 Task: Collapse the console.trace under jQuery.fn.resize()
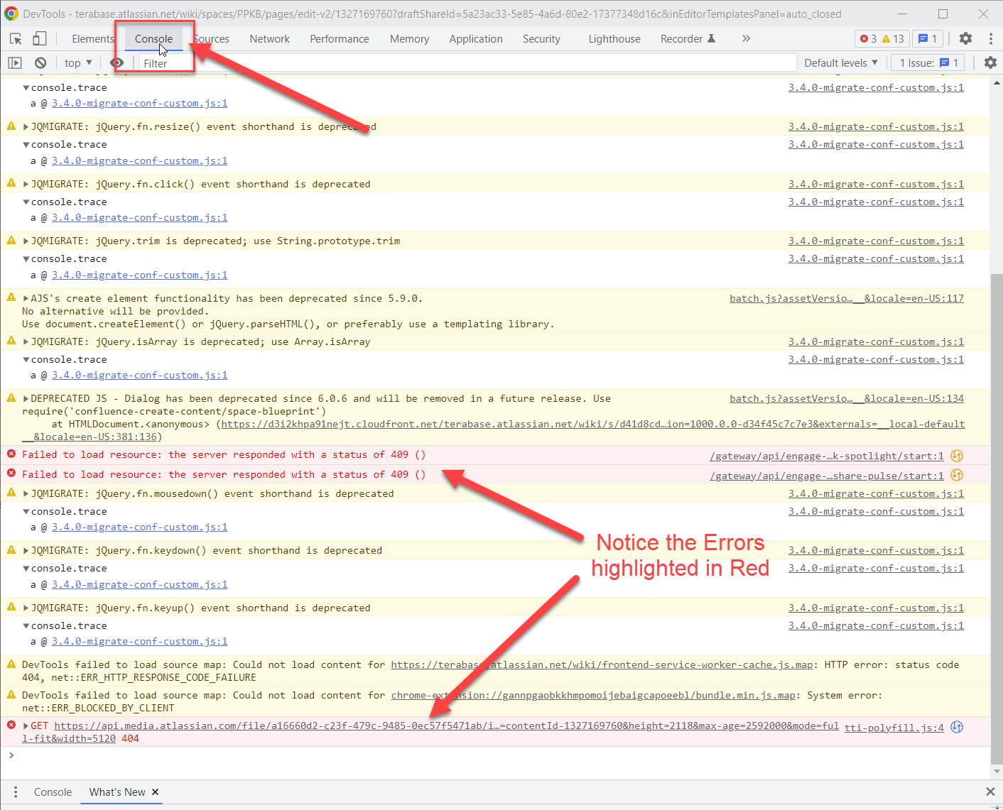pyautogui.click(x=26, y=144)
